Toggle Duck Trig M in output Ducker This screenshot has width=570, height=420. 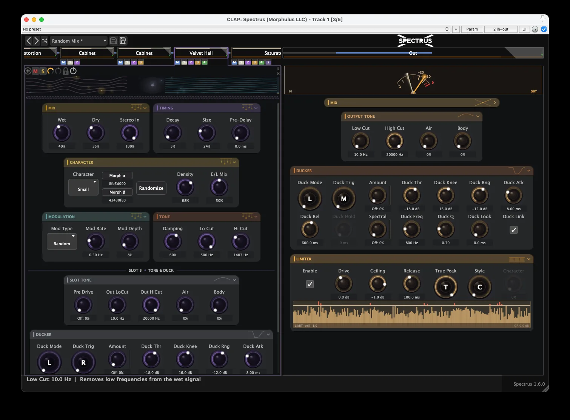pyautogui.click(x=344, y=199)
